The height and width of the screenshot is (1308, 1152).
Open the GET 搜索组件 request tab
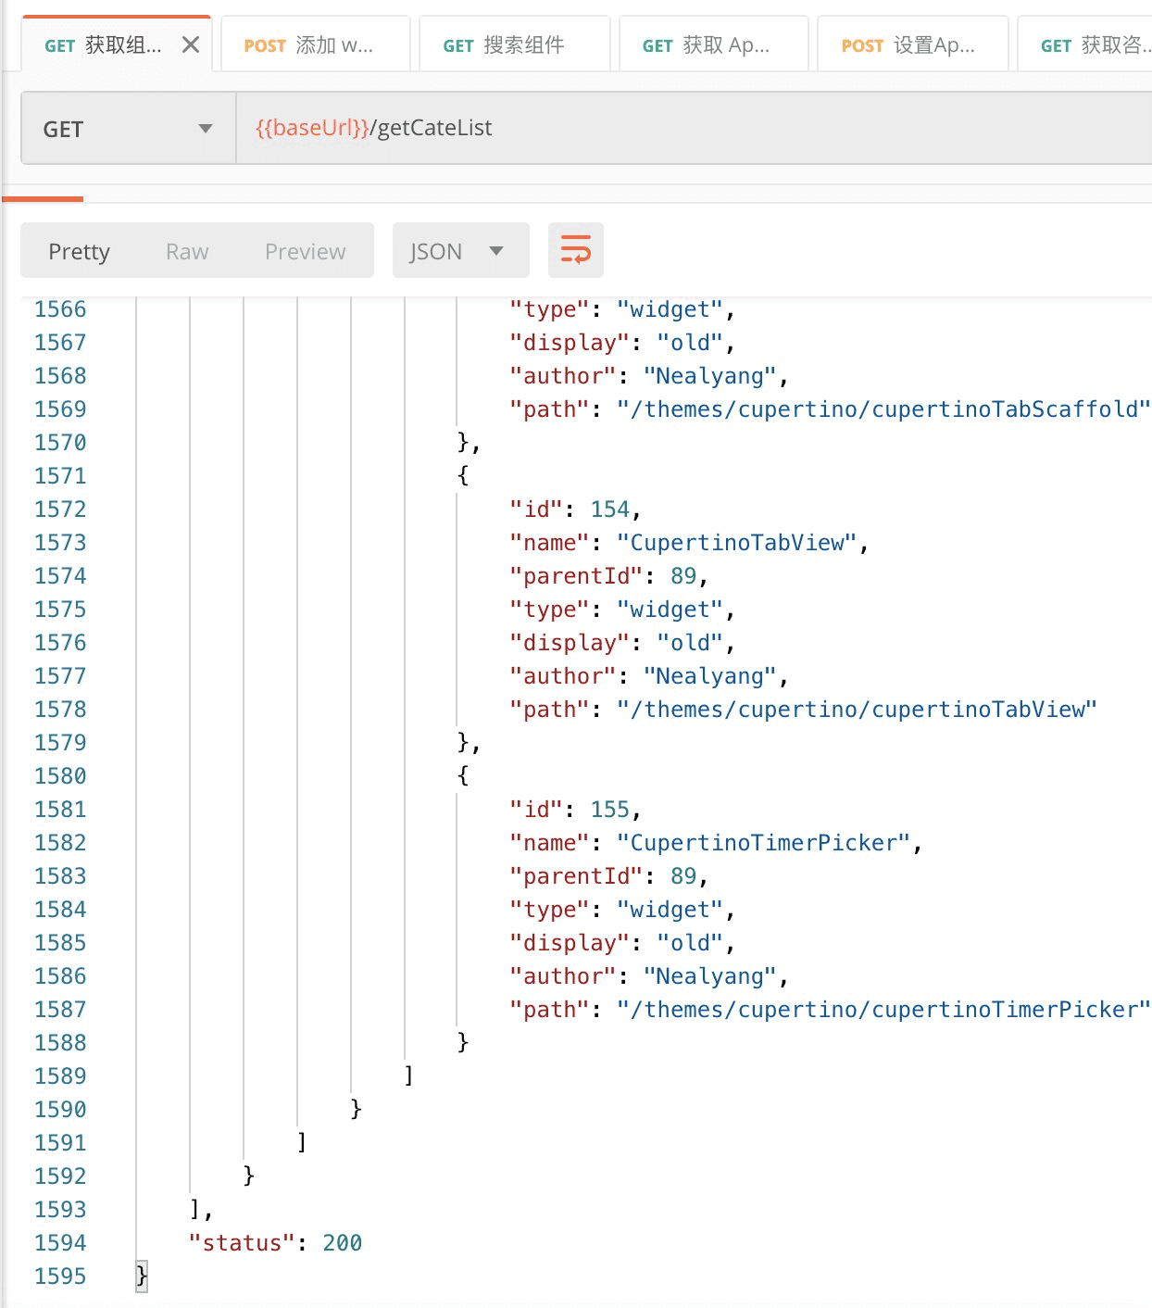point(514,44)
